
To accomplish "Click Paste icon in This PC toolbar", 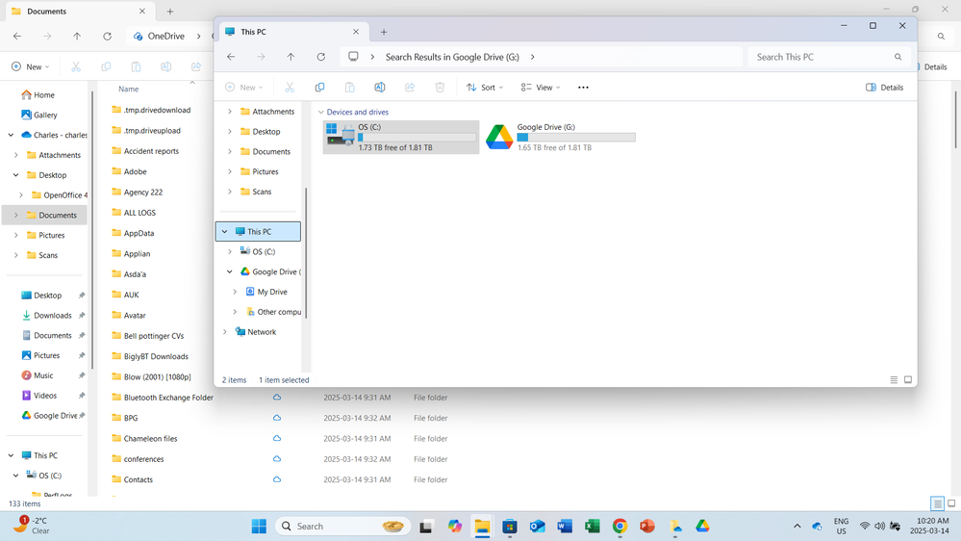I will [349, 87].
